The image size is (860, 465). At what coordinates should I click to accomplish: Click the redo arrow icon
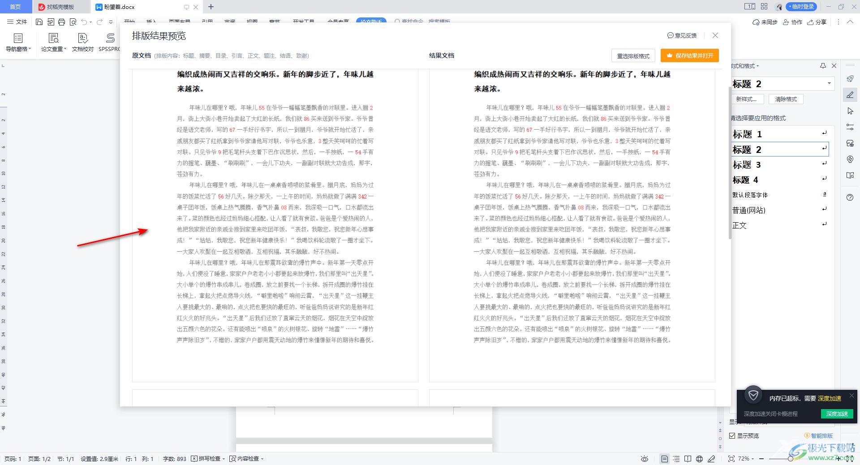pyautogui.click(x=100, y=22)
